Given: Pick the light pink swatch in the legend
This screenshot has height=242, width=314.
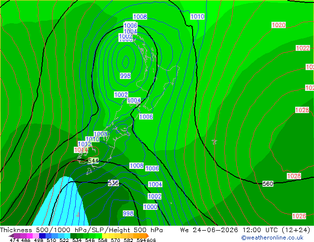Looking at the screenshot, I should click(x=36, y=236).
